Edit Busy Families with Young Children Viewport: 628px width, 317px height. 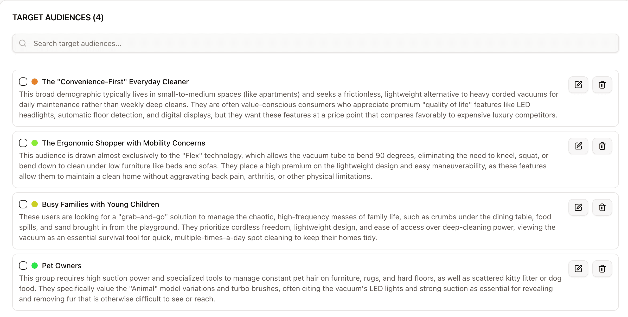click(578, 207)
